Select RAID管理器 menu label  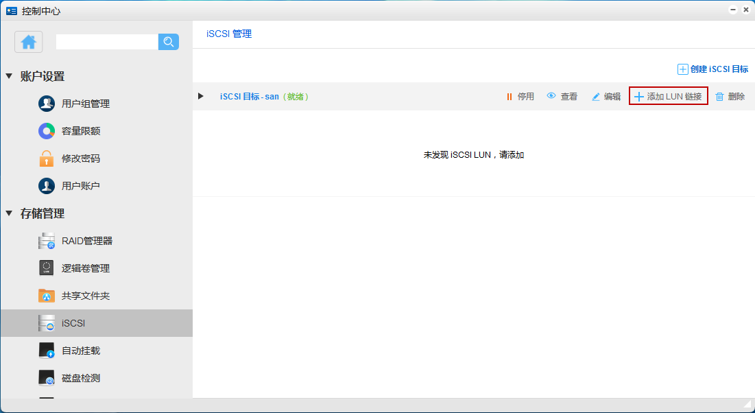[x=87, y=241]
